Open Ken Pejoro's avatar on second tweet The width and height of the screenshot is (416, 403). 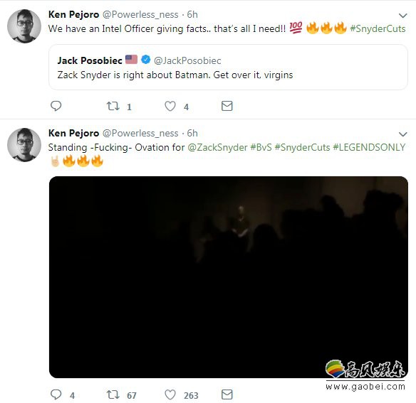point(24,145)
